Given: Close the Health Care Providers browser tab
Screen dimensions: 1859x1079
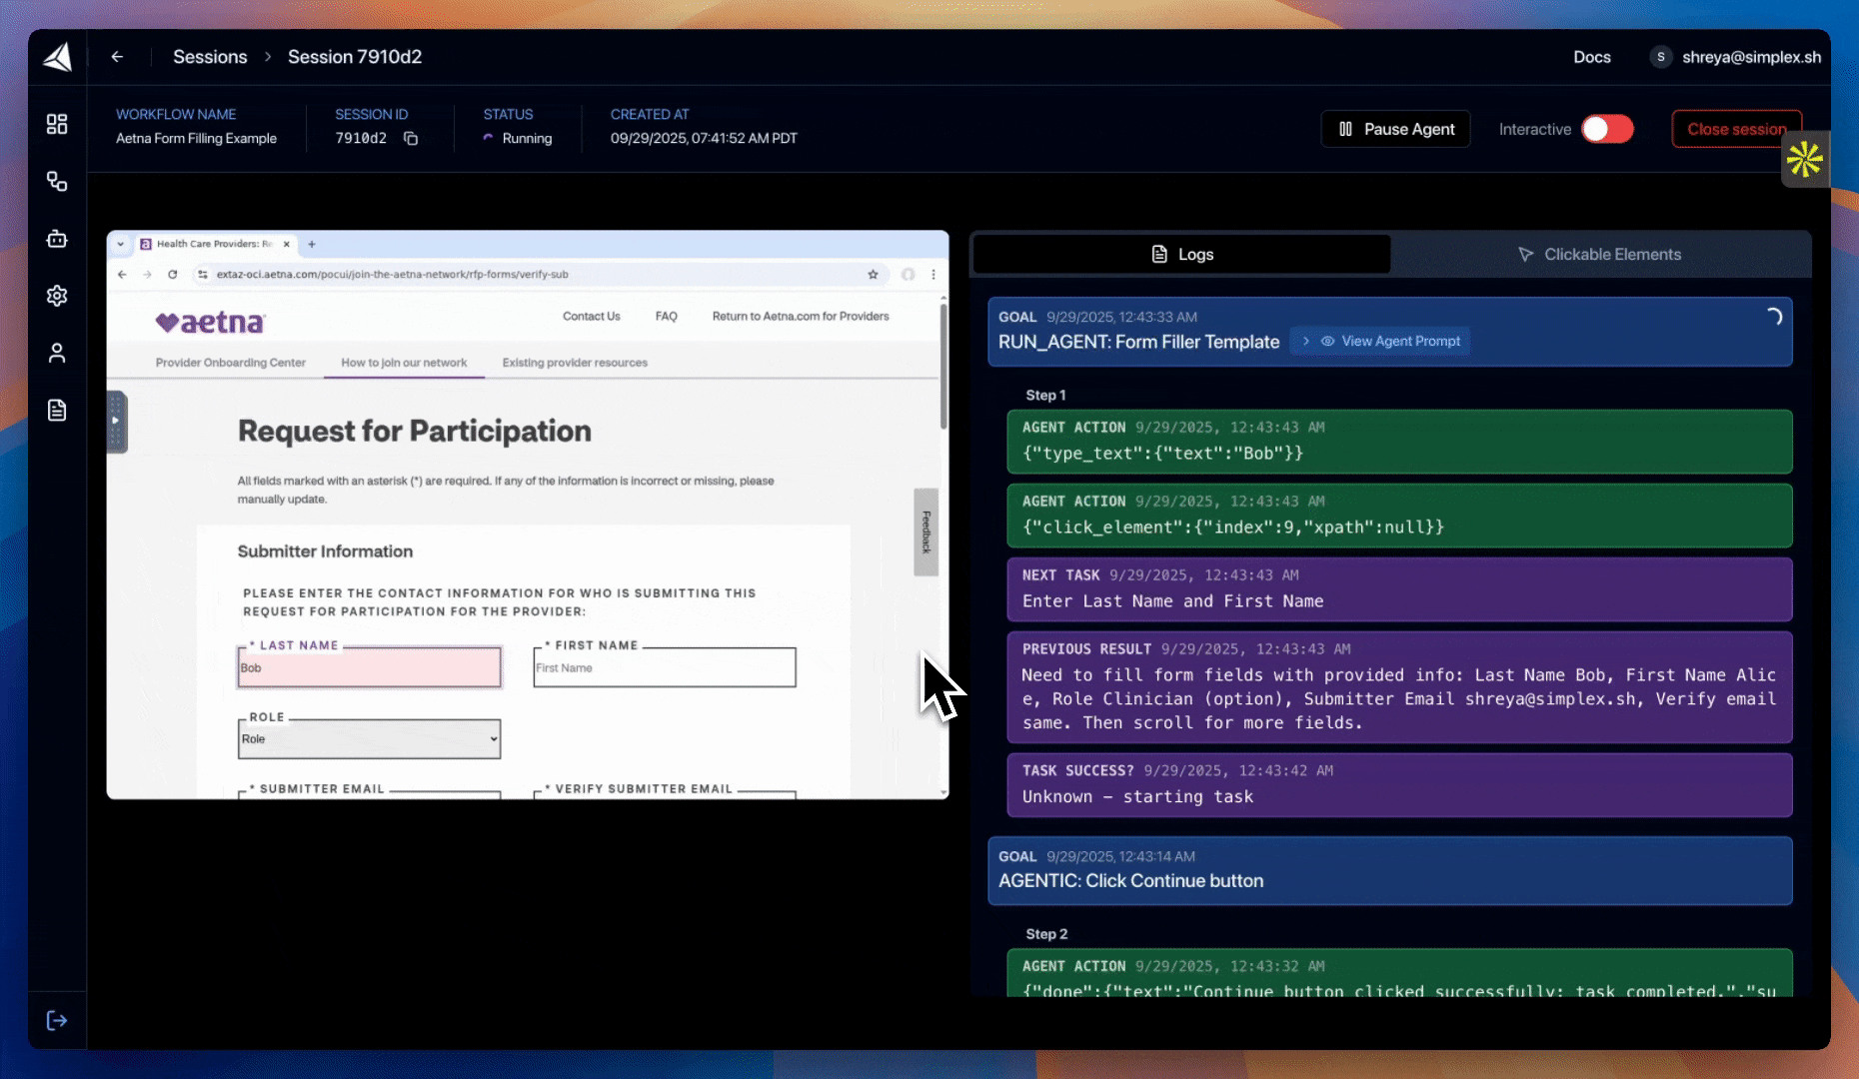Looking at the screenshot, I should (287, 244).
